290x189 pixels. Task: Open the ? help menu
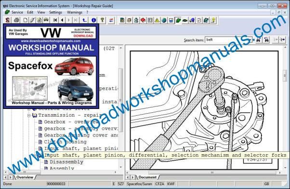[x=87, y=12]
